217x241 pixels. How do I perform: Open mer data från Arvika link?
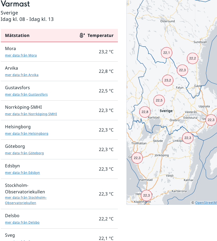22,75
